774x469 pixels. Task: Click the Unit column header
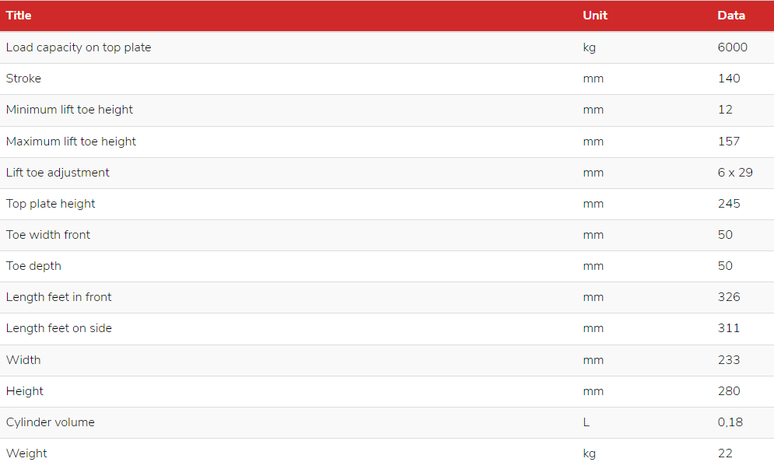tap(595, 16)
